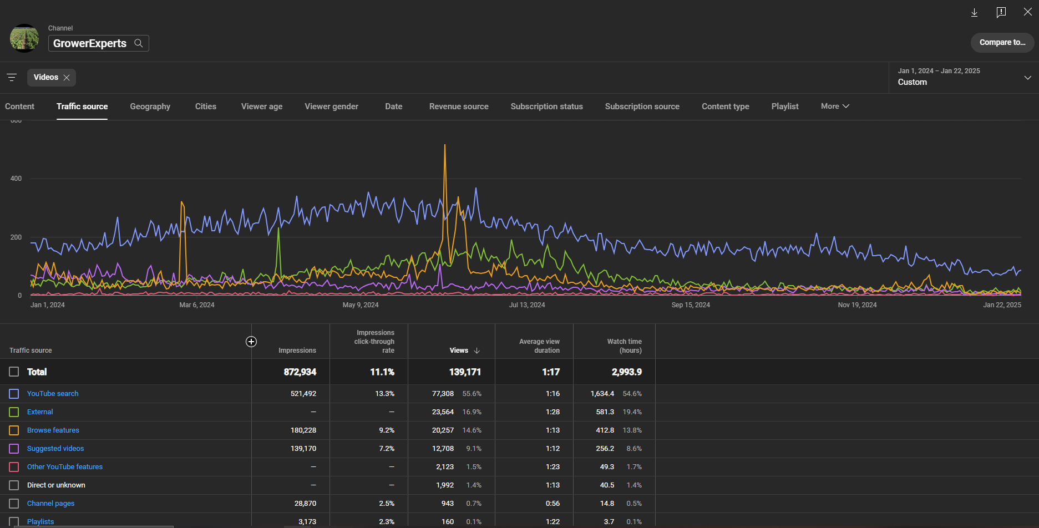This screenshot has height=528, width=1039.
Task: Open the Other YouTube features link
Action: pos(65,467)
